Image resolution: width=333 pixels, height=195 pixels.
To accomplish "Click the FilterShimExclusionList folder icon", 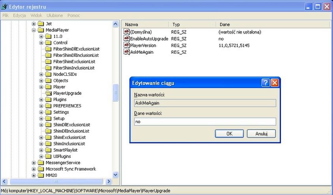I will [49, 62].
